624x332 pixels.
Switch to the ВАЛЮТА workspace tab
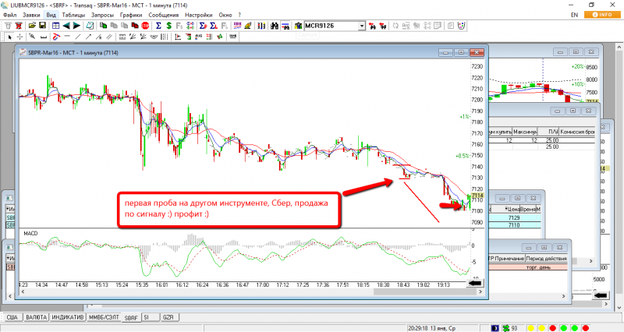click(x=36, y=317)
